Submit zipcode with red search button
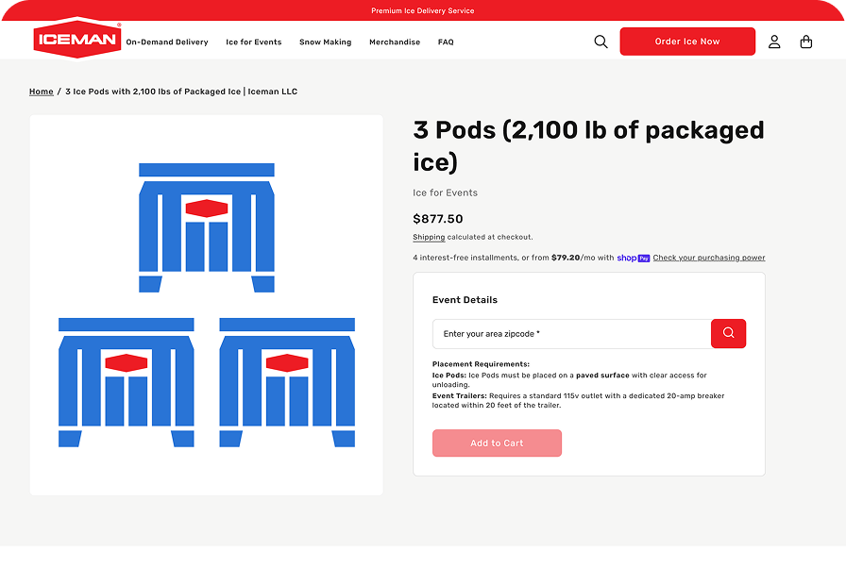 click(x=728, y=333)
